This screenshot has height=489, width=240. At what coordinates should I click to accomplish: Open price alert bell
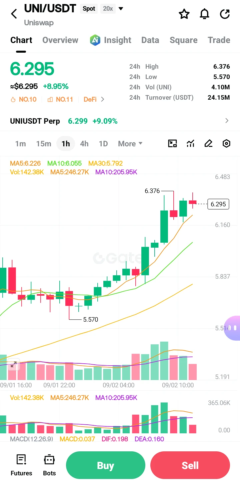tap(204, 14)
